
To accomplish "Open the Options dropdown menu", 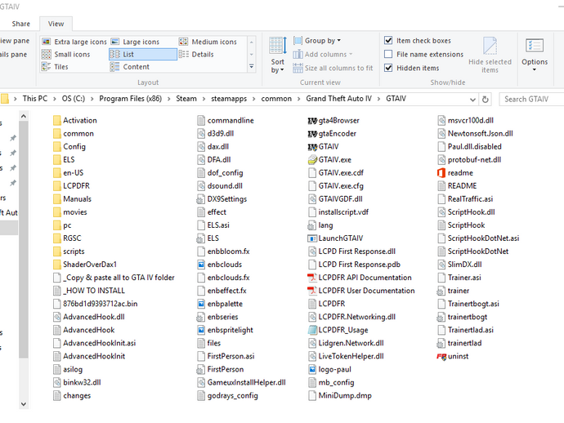I will [x=535, y=55].
